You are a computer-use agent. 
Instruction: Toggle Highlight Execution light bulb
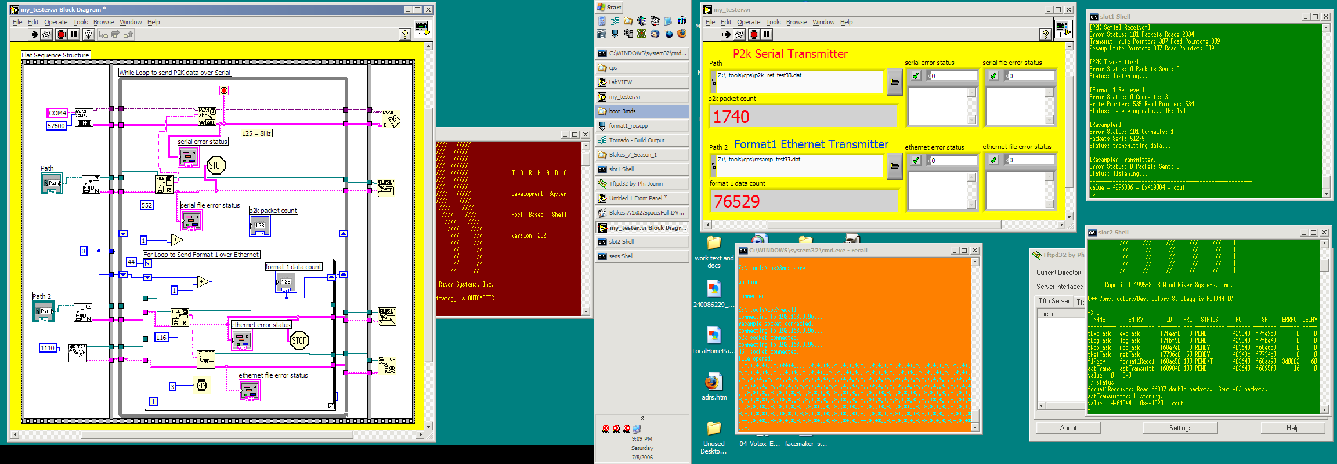coord(88,35)
